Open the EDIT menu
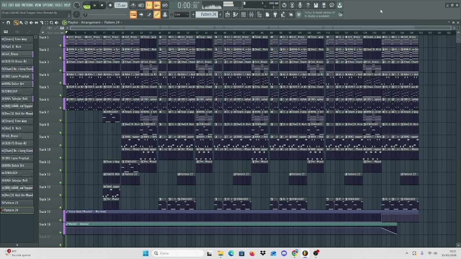Viewport: 461px width, 259px height. [11, 5]
